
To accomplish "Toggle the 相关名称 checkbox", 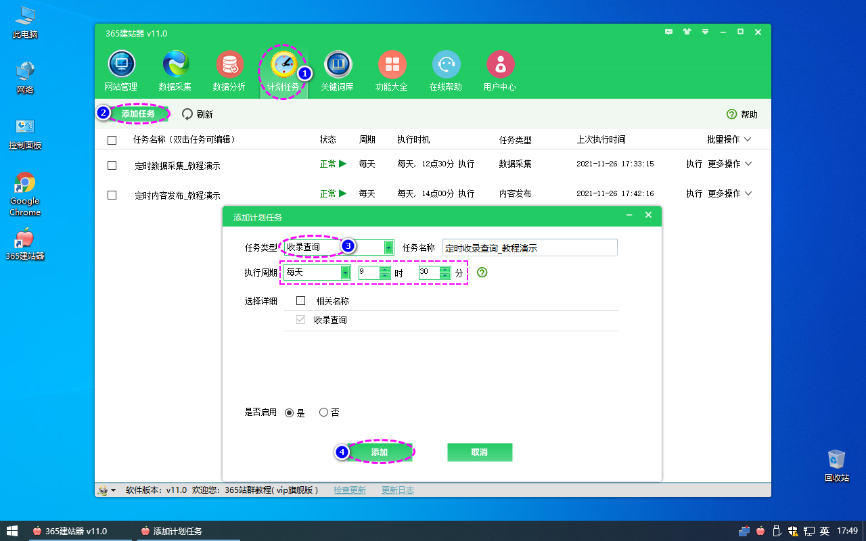I will (301, 301).
